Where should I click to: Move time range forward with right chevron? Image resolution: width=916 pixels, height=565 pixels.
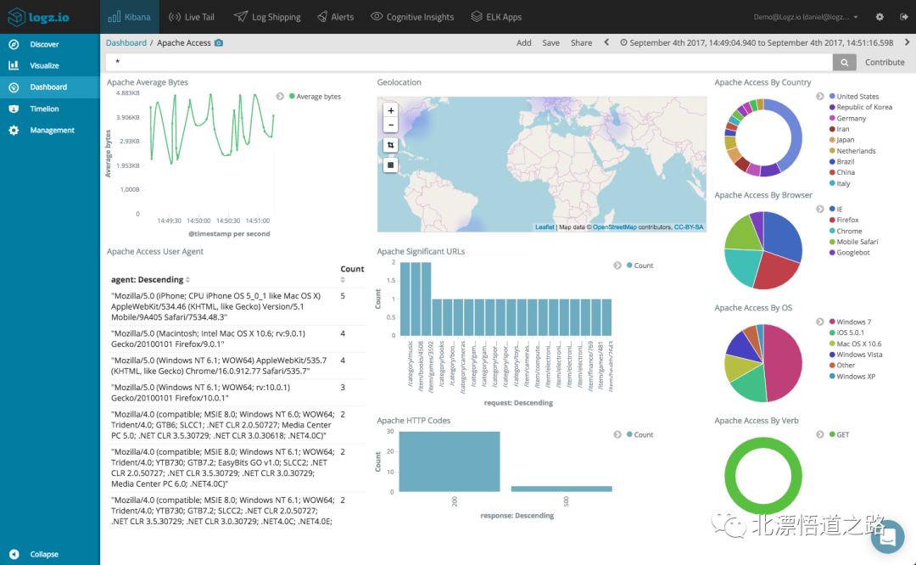[x=907, y=42]
